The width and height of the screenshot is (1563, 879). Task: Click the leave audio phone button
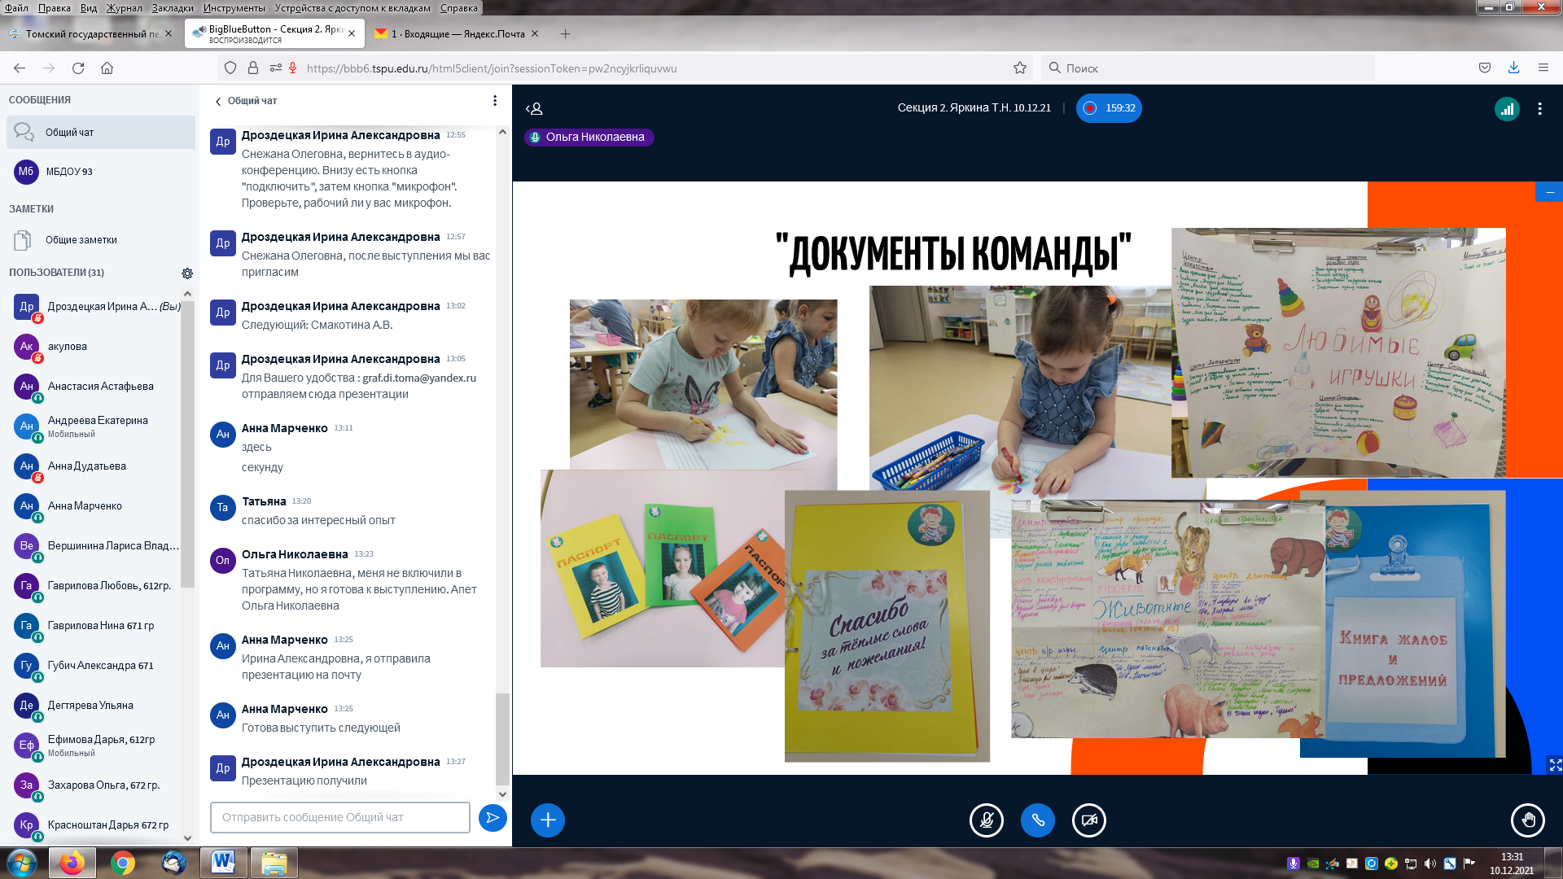pos(1038,820)
